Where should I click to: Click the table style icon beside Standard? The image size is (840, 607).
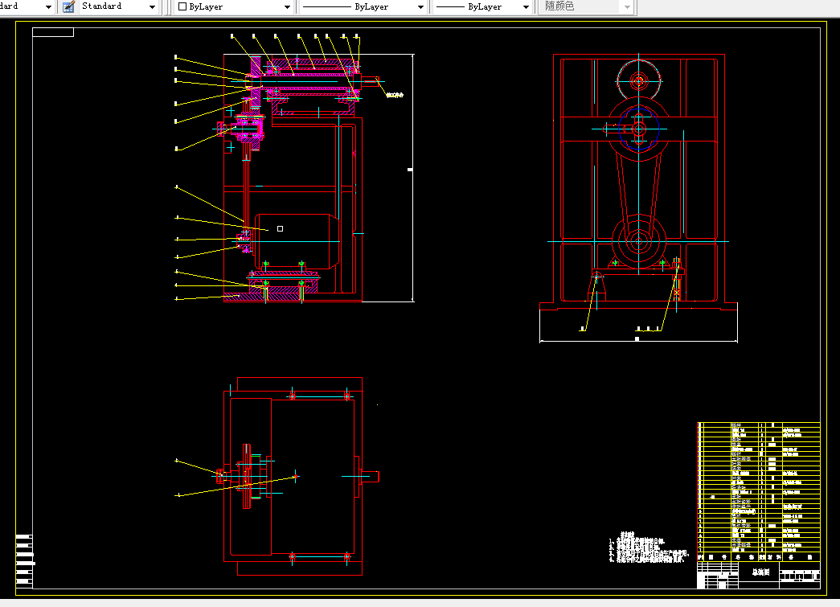(x=68, y=7)
